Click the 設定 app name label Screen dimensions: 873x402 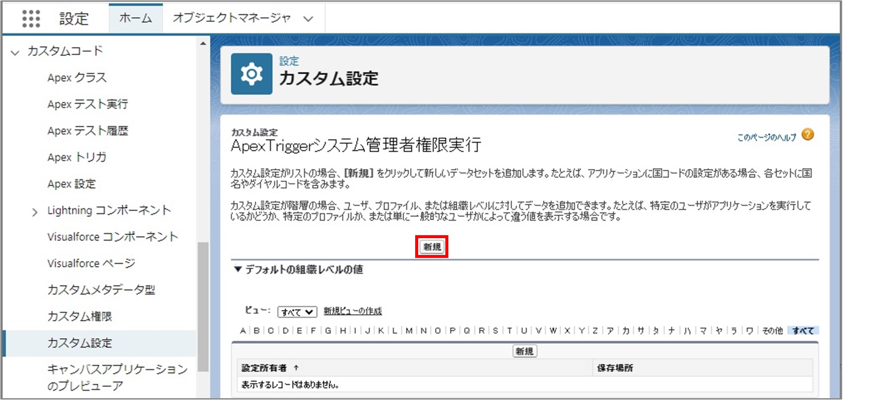(74, 18)
